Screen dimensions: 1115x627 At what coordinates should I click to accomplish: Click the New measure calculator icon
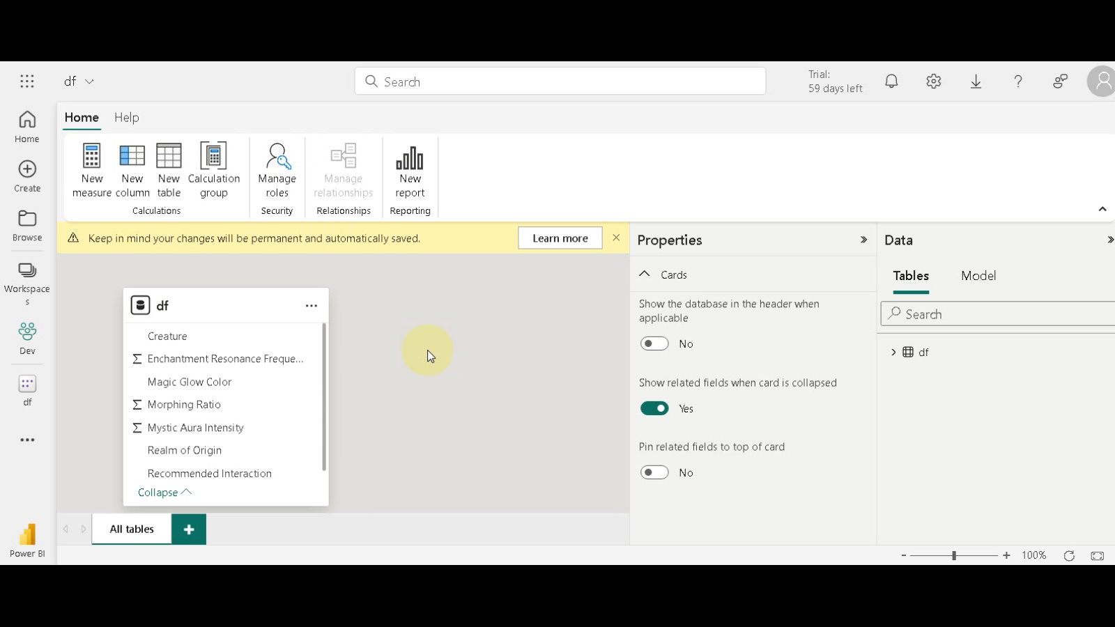click(x=92, y=156)
